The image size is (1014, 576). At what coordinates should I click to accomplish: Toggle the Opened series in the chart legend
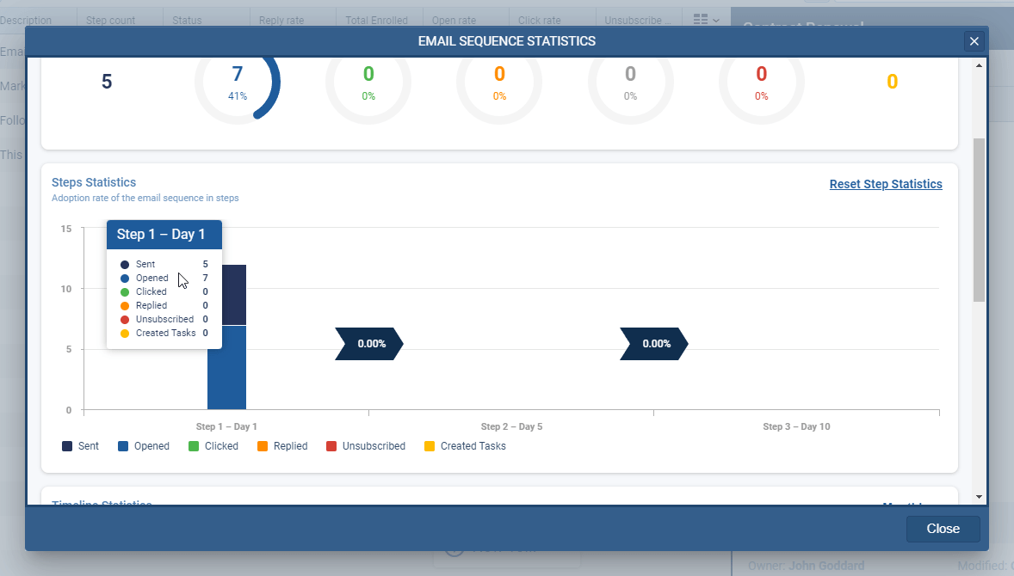coord(143,445)
